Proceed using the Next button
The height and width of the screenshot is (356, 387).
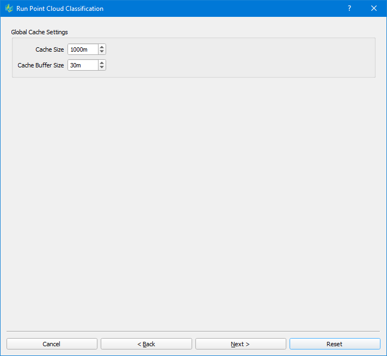tap(240, 344)
